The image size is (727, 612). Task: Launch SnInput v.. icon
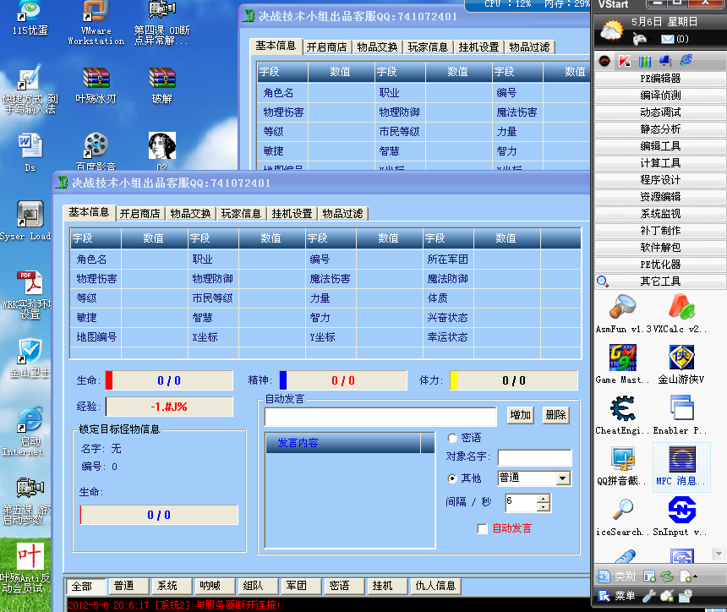pos(681,510)
